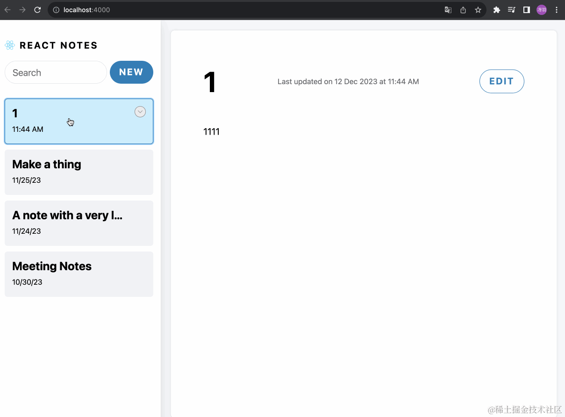Click EDIT to modify the note
The image size is (565, 417).
[501, 81]
